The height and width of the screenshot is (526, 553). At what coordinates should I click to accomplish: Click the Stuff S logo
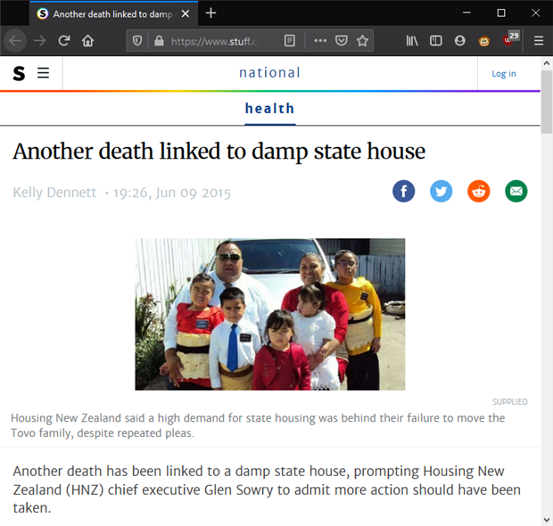coord(19,73)
